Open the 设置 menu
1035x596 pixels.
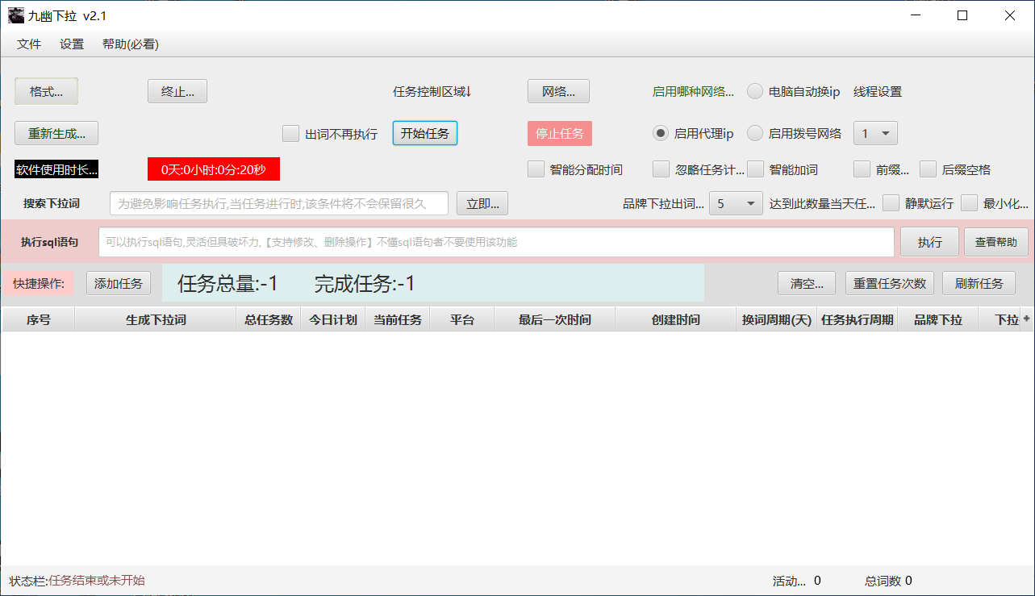coord(72,44)
